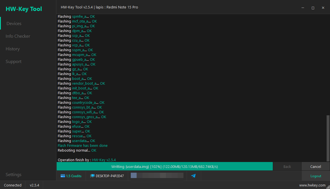
Task: Select the 'Flashing gpueb_a' log line
Action: click(76, 59)
